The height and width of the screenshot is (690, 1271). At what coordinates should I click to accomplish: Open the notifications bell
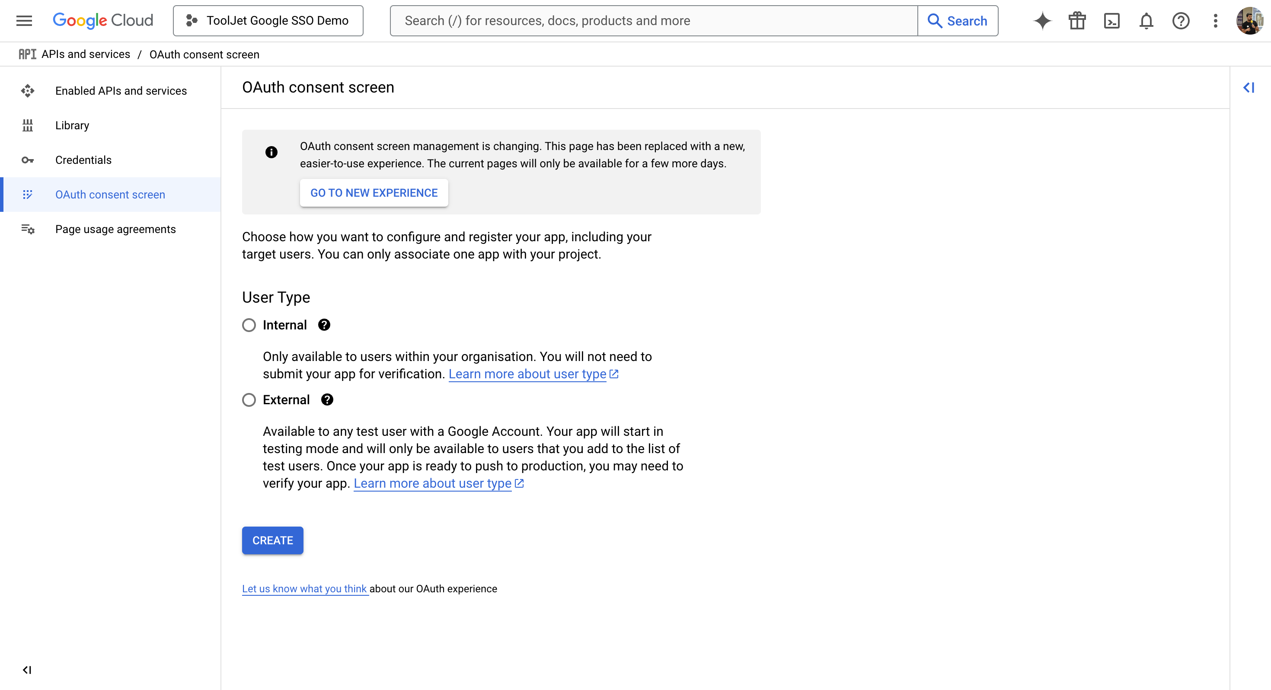pyautogui.click(x=1146, y=21)
